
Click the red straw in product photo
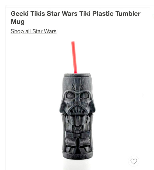coord(74,57)
